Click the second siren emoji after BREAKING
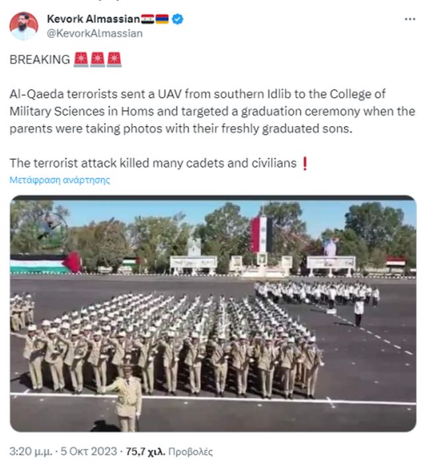The image size is (423, 463). tap(97, 59)
